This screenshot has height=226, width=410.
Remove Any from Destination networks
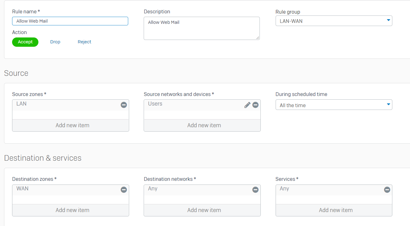coord(255,190)
